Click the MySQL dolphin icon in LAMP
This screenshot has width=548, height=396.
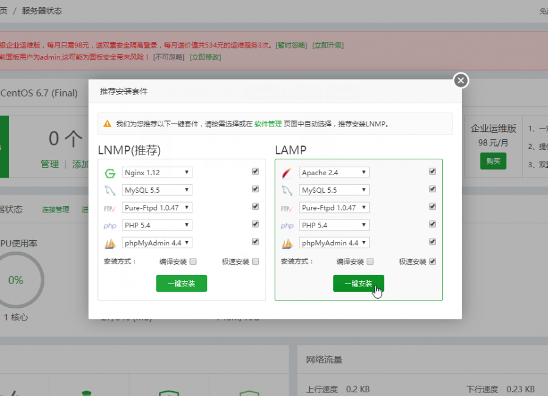[287, 190]
